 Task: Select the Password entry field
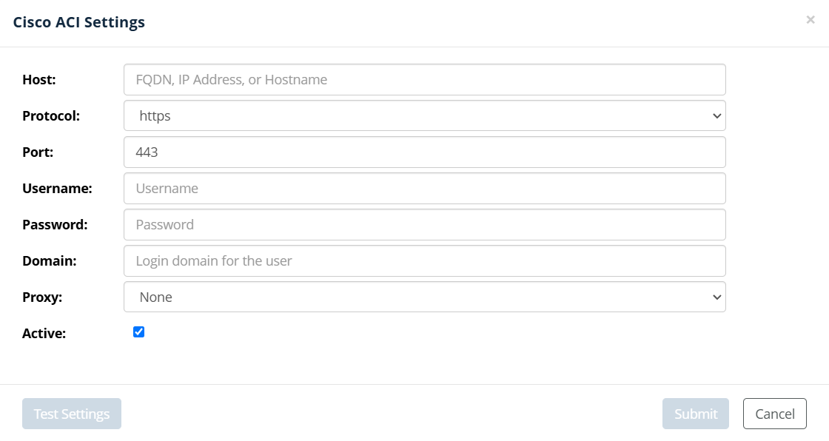424,224
